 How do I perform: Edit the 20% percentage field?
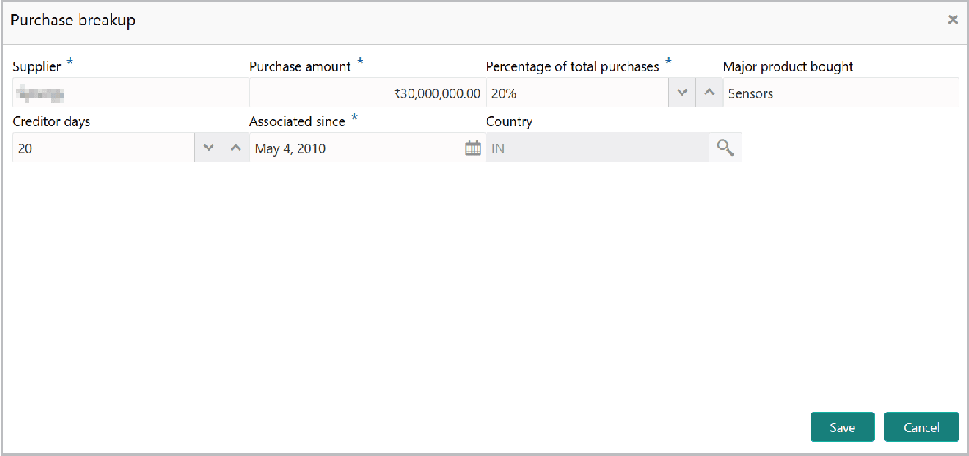[577, 93]
